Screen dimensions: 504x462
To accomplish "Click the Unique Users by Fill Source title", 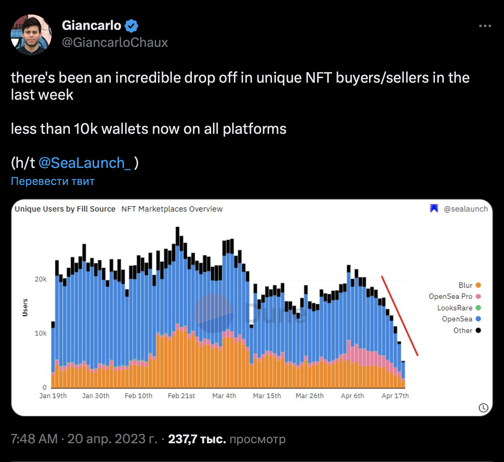I will click(65, 209).
